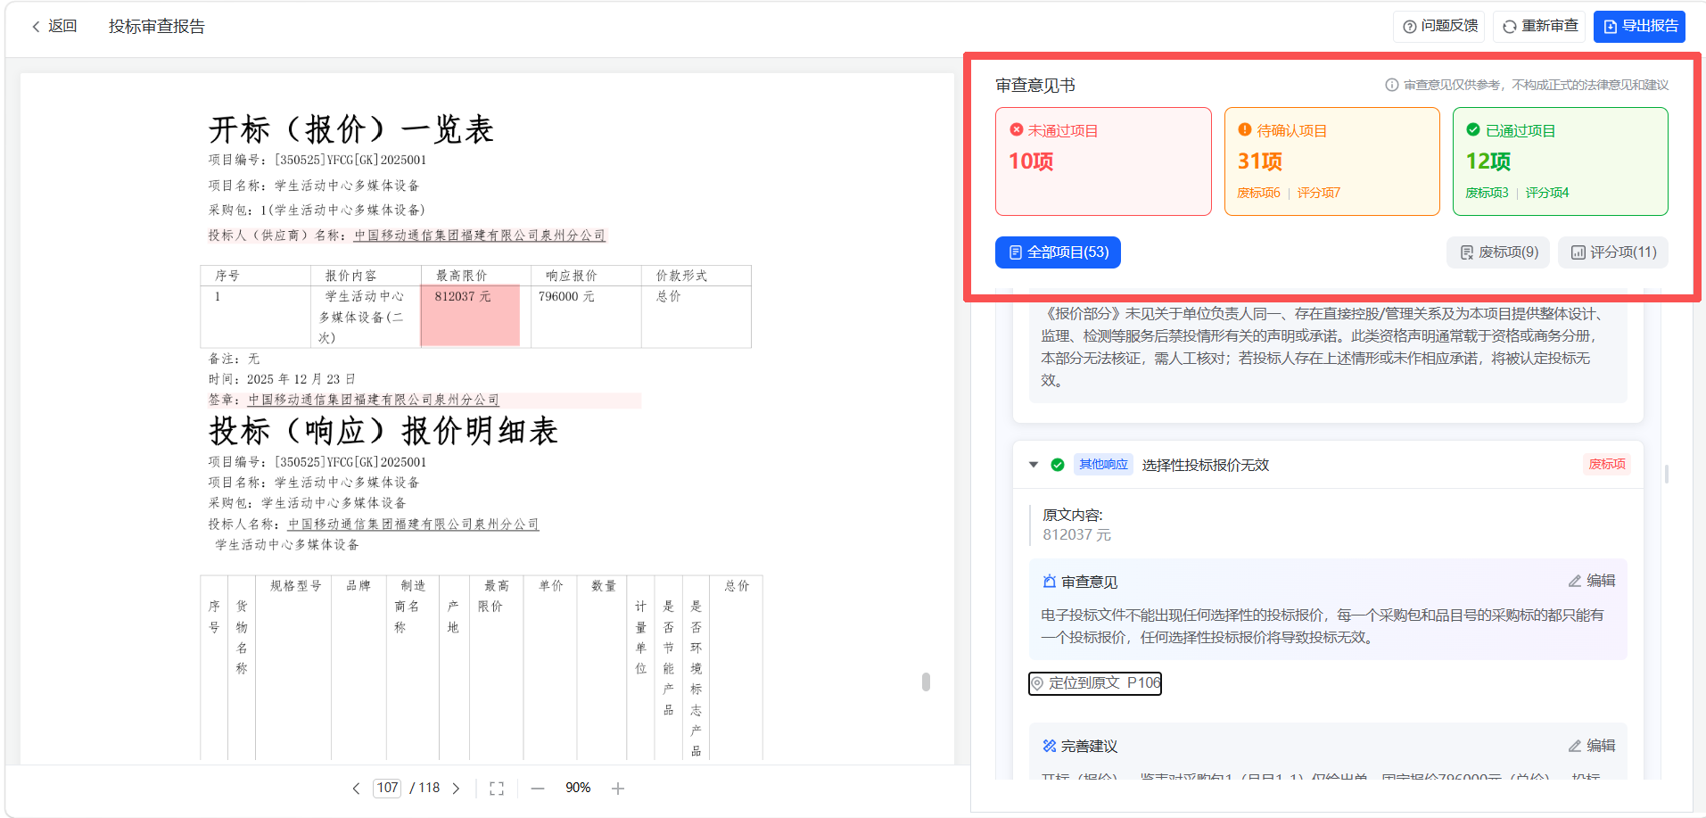Click the page number field 107
The width and height of the screenshot is (1706, 818).
[x=387, y=789]
